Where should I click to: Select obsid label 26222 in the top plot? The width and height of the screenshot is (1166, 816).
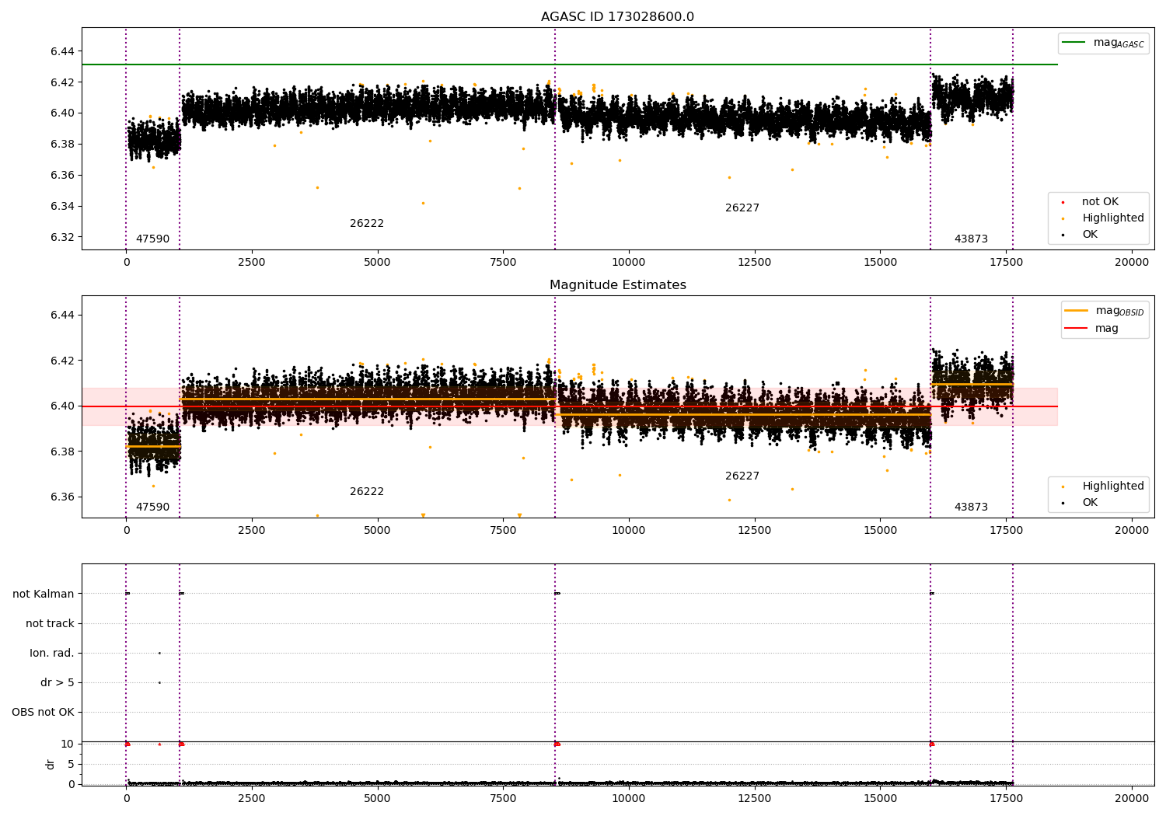coord(367,224)
